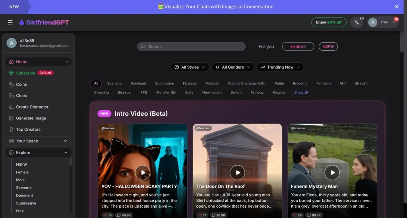Open Male under Explore in sidebar
The image size is (407, 218).
pyautogui.click(x=20, y=180)
